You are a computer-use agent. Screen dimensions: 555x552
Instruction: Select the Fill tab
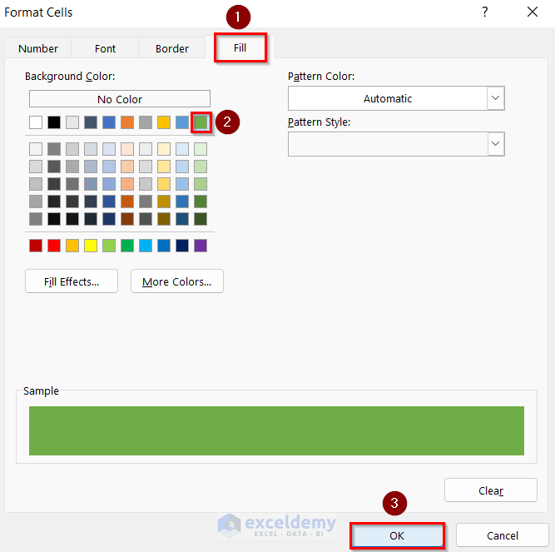tap(240, 47)
